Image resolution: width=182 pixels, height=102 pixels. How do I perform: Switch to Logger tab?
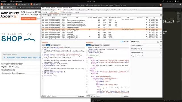tap(106, 10)
